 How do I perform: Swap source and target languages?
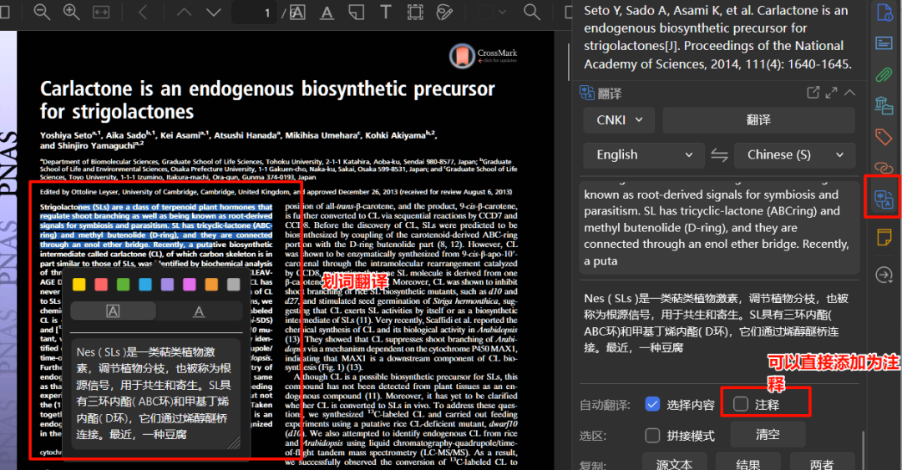coord(719,154)
